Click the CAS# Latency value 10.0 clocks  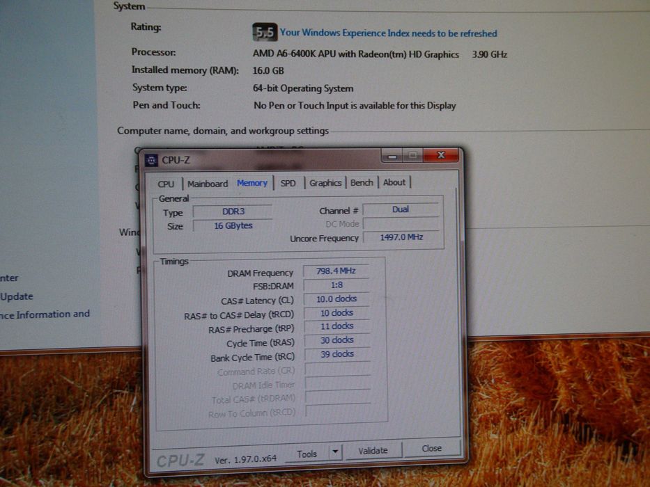point(336,299)
